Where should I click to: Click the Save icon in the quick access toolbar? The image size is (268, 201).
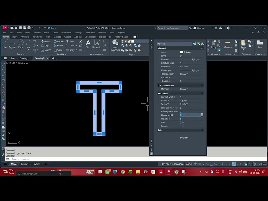[x=21, y=28]
